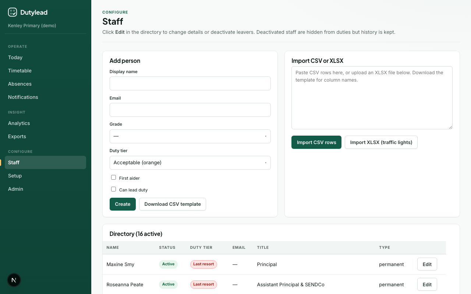This screenshot has width=471, height=294.
Task: Go to Setup page
Action: pos(45,176)
